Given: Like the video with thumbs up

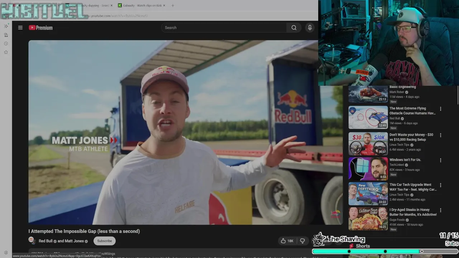Looking at the screenshot, I should 283,241.
